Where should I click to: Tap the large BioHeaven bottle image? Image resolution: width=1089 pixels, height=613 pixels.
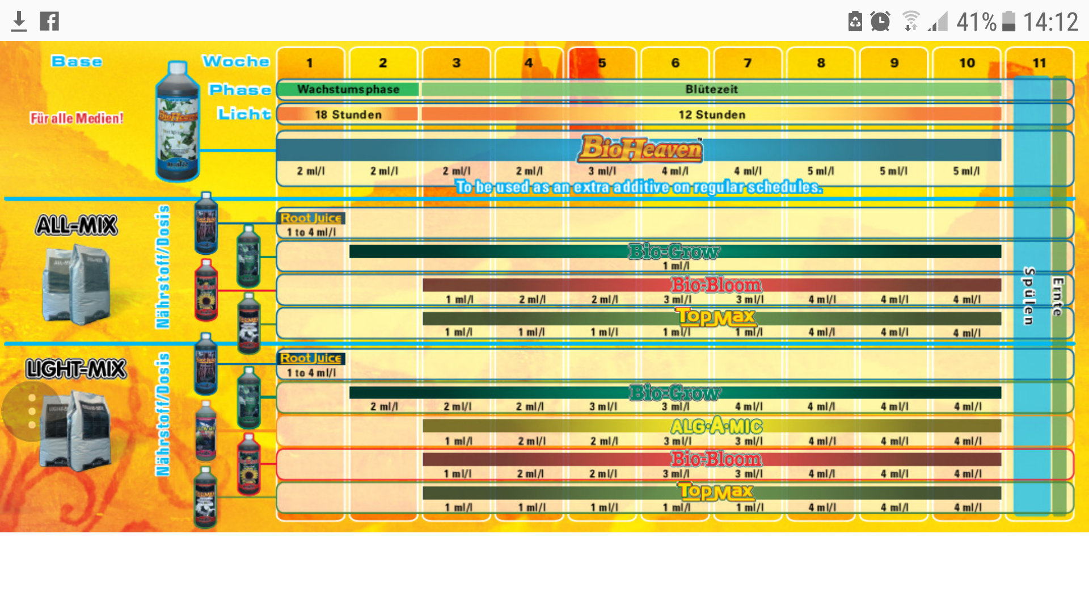(x=178, y=122)
